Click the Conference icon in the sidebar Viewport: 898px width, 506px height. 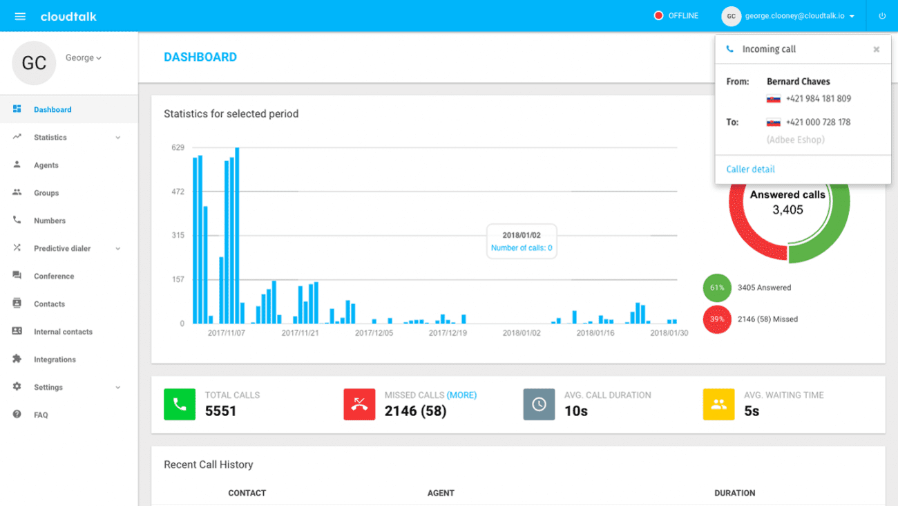16,275
